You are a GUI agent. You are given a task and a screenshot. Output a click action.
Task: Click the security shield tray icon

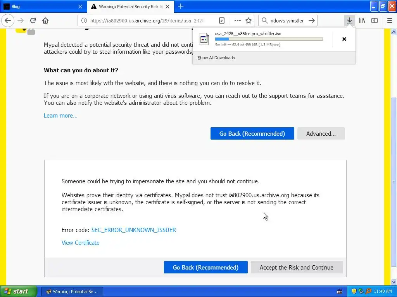click(354, 291)
